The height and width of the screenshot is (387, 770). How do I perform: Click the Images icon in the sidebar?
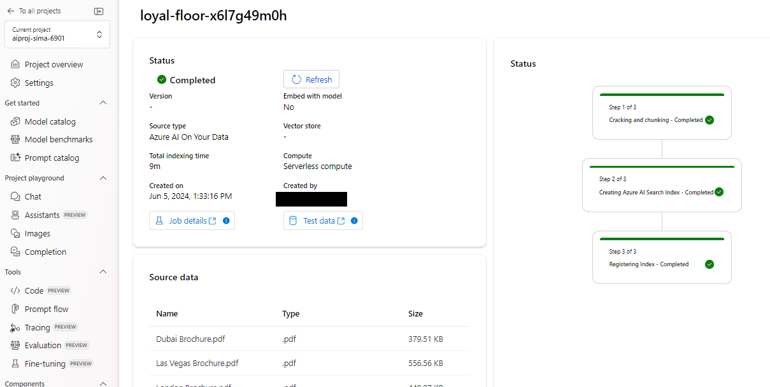point(15,233)
